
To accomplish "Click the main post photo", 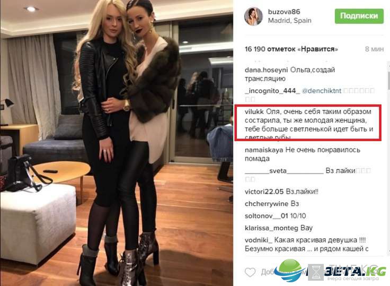I will tap(117, 143).
